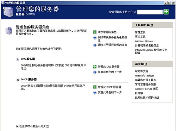Open 部署和资源工具包 link

145,80
